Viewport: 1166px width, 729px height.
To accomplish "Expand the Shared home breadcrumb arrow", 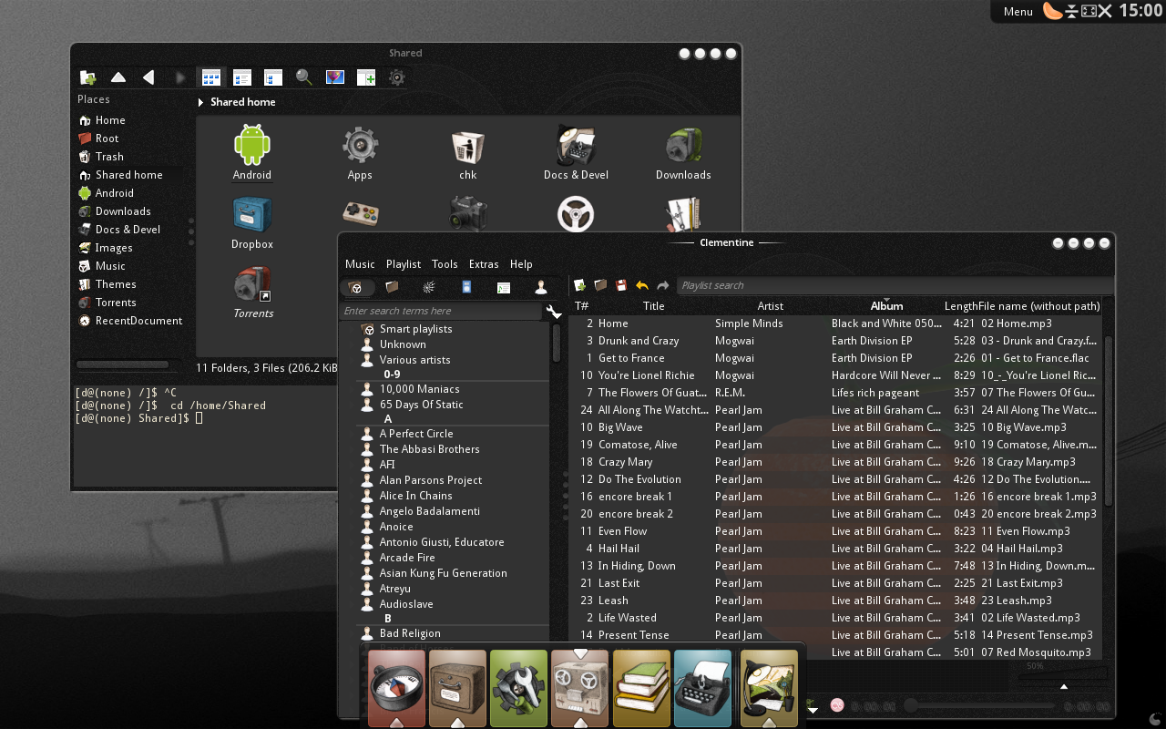I will pos(201,103).
